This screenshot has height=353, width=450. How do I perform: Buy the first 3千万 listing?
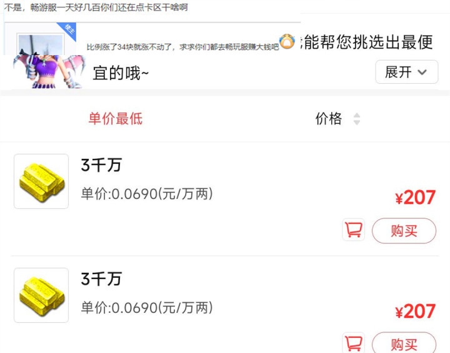coord(404,230)
